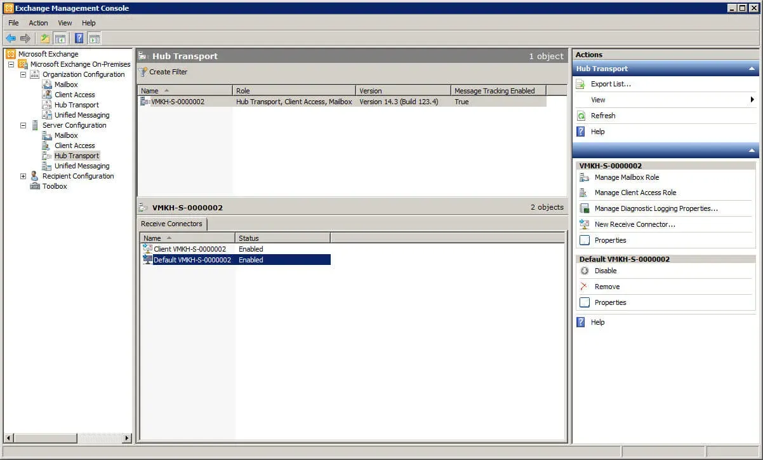The width and height of the screenshot is (763, 460).
Task: Click the Back arrow toolbar icon
Action: click(11, 38)
